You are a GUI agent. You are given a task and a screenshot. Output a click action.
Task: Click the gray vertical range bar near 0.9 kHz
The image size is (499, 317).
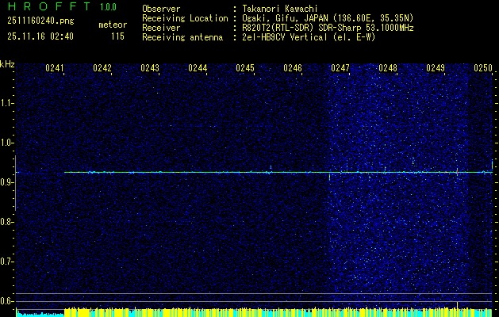(15, 183)
